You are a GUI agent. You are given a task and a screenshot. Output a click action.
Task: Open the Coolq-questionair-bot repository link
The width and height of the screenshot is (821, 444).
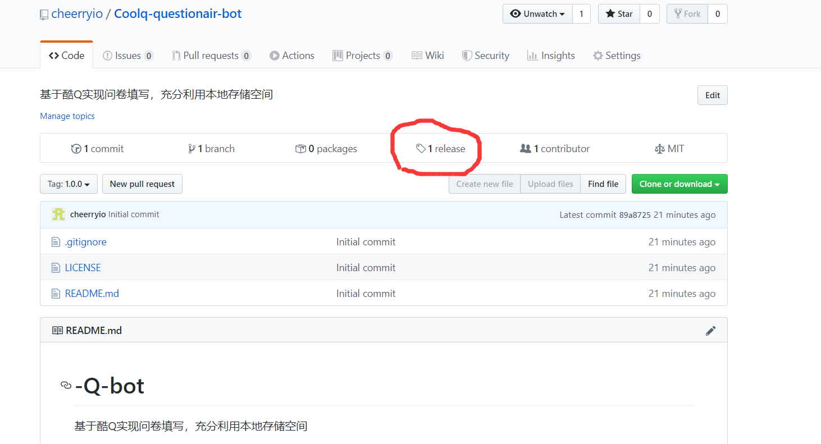[x=177, y=13]
